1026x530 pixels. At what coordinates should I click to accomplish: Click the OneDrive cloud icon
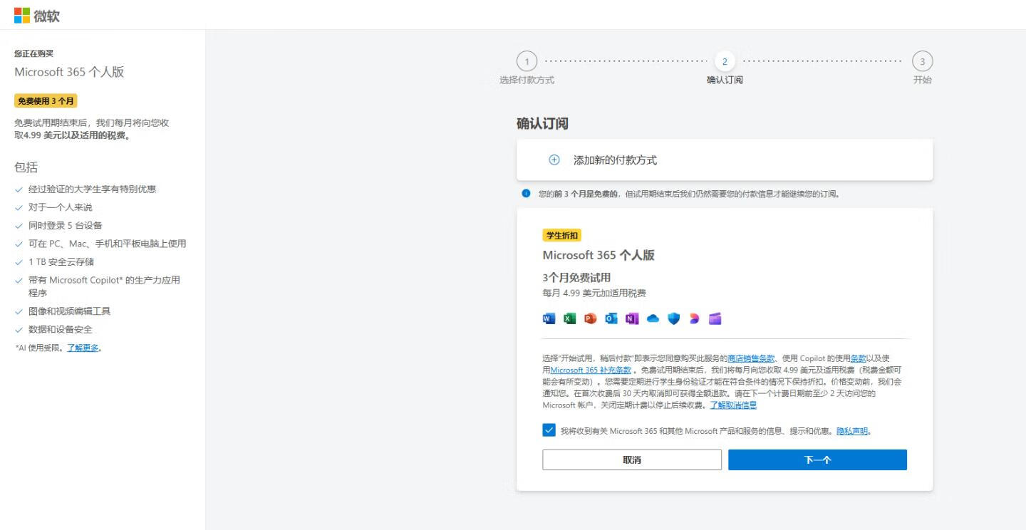coord(653,318)
